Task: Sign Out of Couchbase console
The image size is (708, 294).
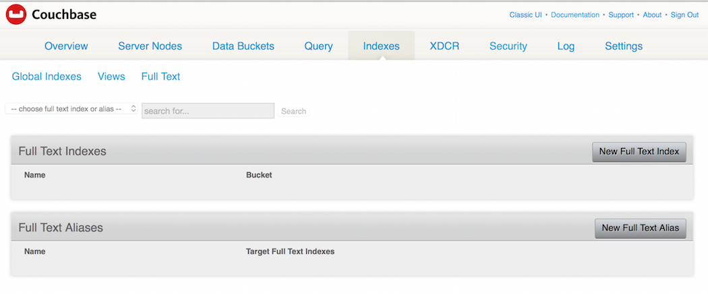Action: pyautogui.click(x=684, y=15)
